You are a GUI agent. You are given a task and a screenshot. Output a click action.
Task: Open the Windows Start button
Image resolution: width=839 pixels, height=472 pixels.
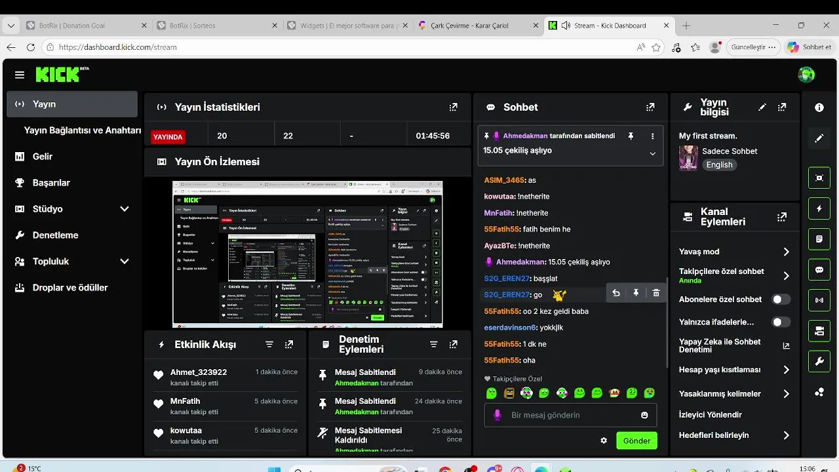click(x=274, y=469)
